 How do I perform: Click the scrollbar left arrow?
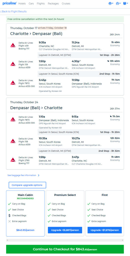[x=7, y=240]
